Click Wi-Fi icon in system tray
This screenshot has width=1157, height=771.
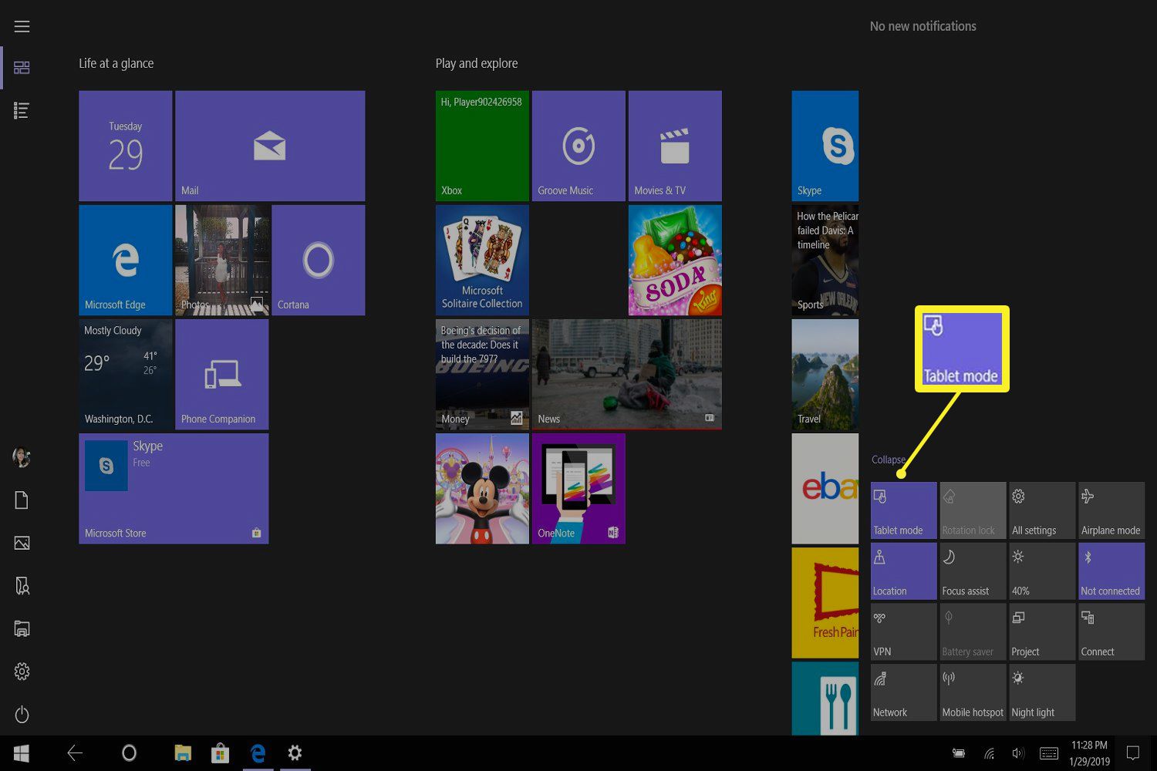[x=989, y=753]
